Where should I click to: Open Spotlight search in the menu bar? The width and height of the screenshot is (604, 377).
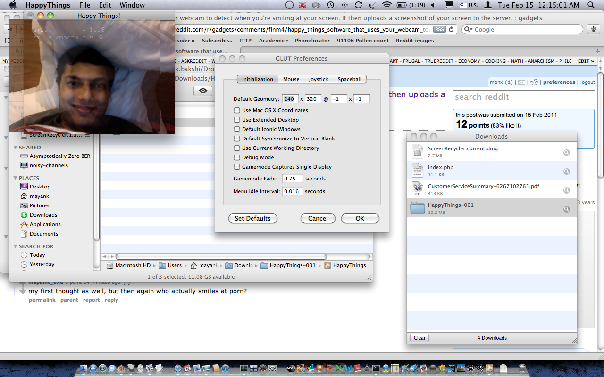(591, 5)
